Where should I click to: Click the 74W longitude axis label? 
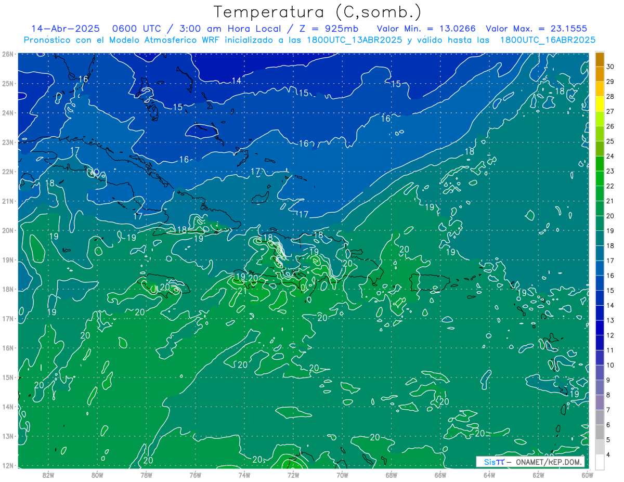pos(244,475)
